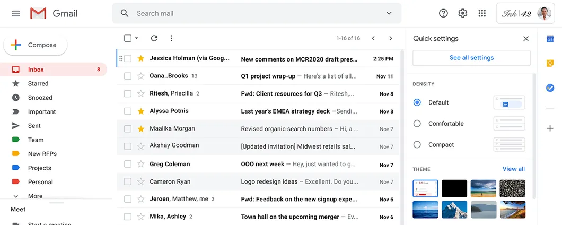Choose the default light theme thumbnail
562x225 pixels.
[425, 188]
